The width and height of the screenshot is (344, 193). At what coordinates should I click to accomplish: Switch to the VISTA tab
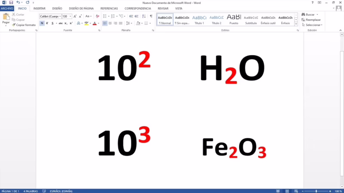(x=178, y=8)
